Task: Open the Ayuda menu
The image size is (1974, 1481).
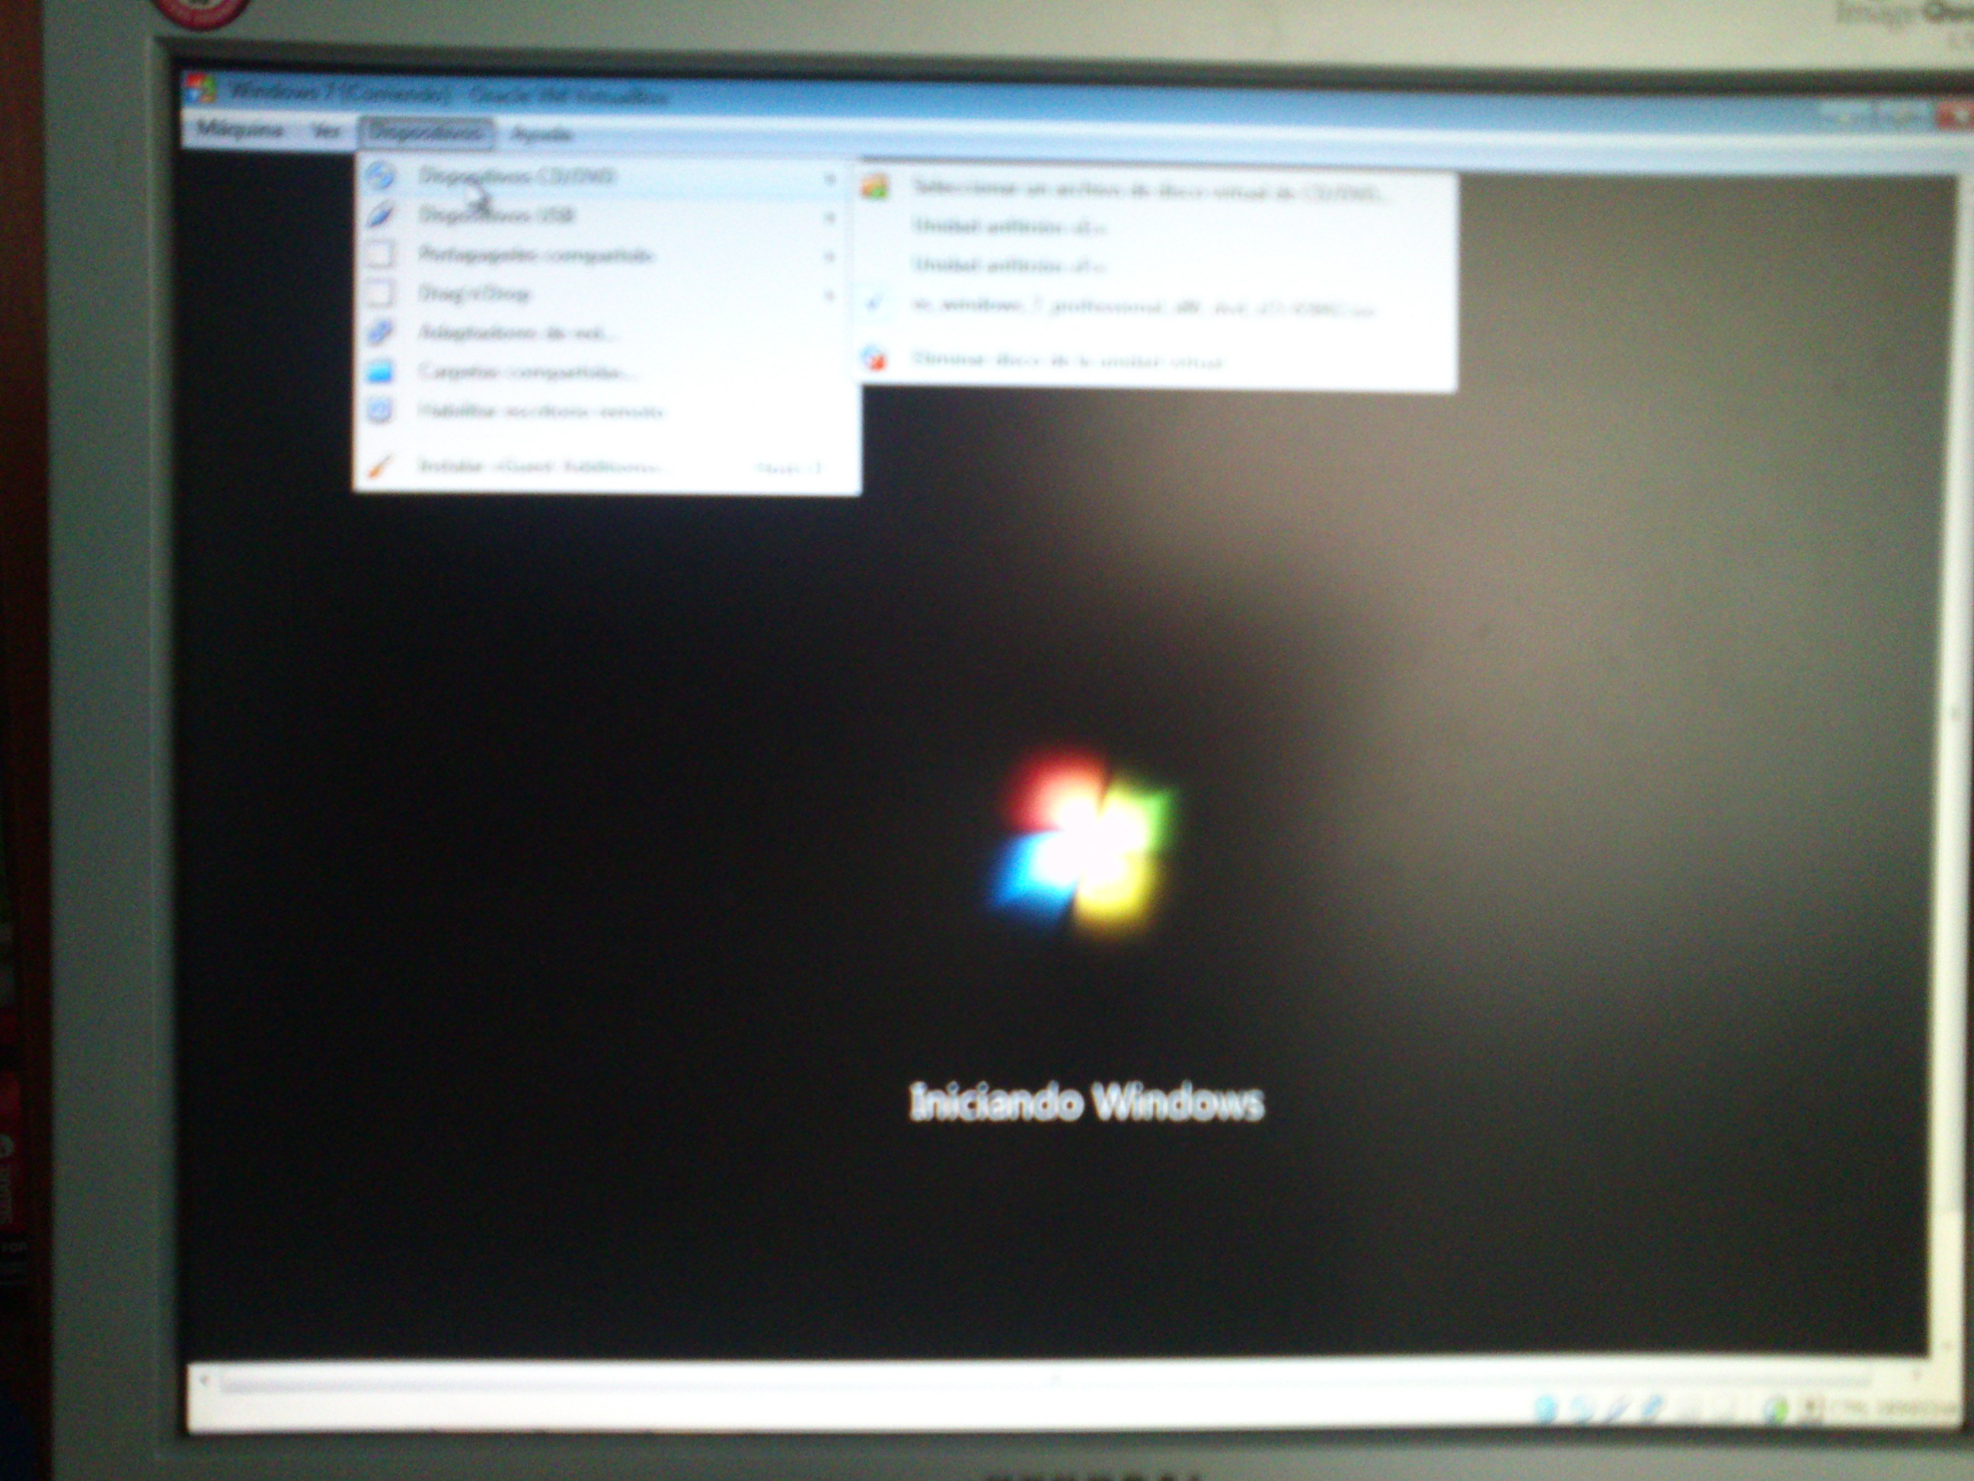Action: (x=541, y=135)
